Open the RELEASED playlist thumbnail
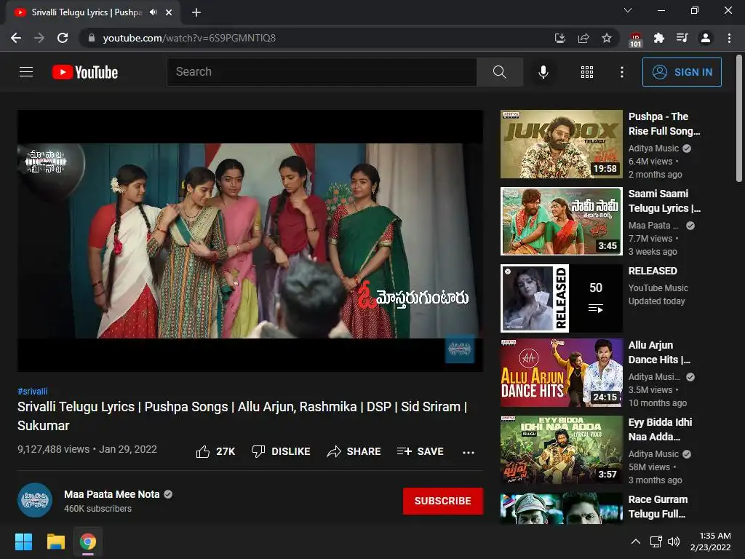The width and height of the screenshot is (745, 559). [562, 298]
